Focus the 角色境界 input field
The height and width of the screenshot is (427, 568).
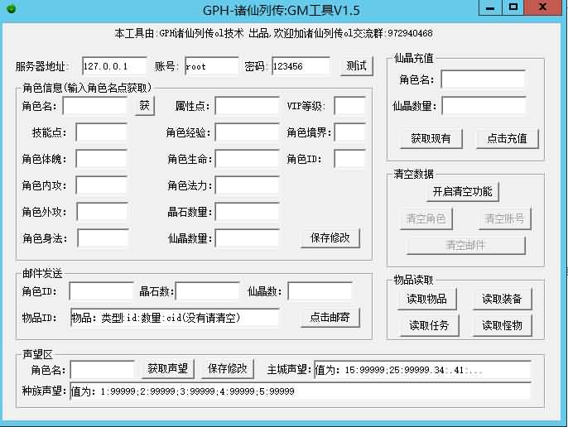pos(349,132)
